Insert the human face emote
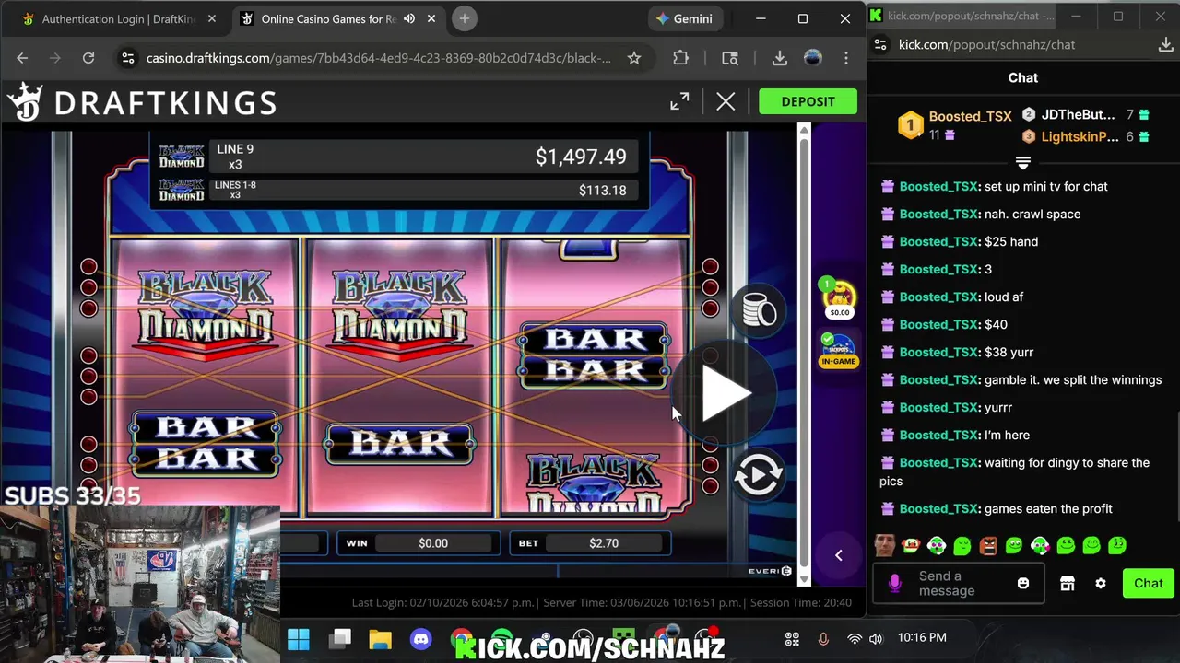The height and width of the screenshot is (663, 1180). 885,545
